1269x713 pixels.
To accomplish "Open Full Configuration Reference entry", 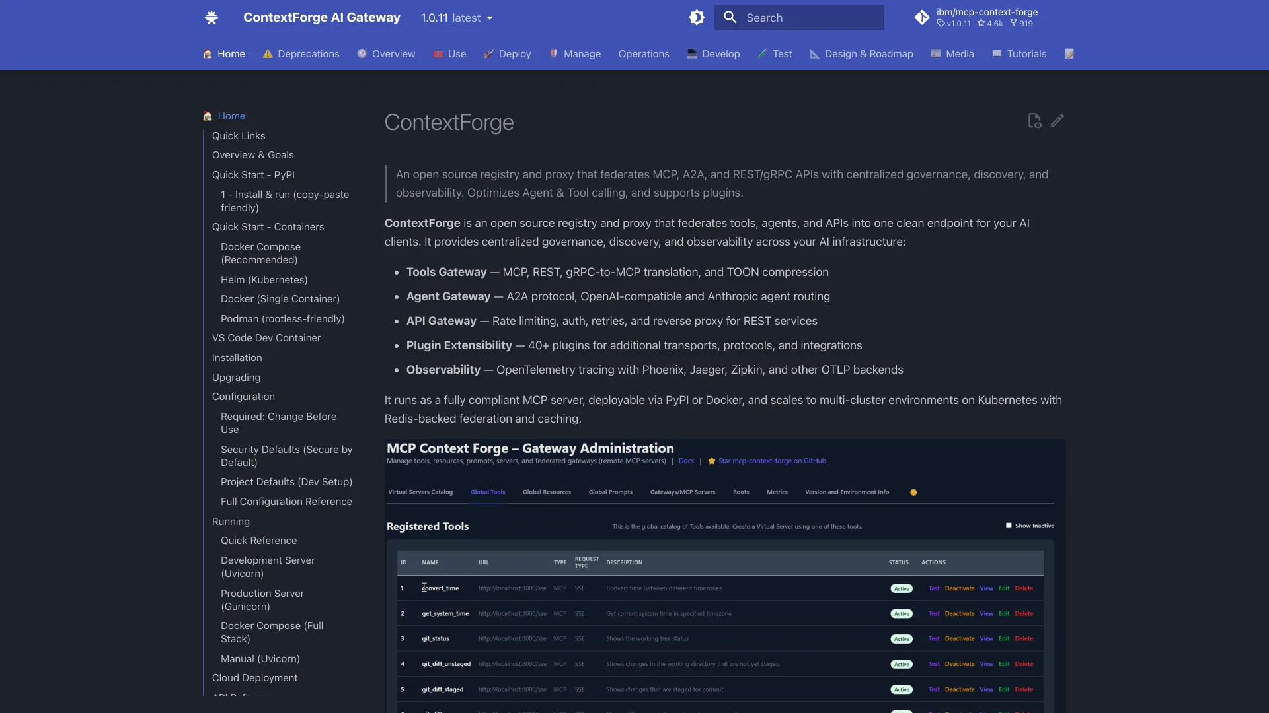I will (286, 502).
